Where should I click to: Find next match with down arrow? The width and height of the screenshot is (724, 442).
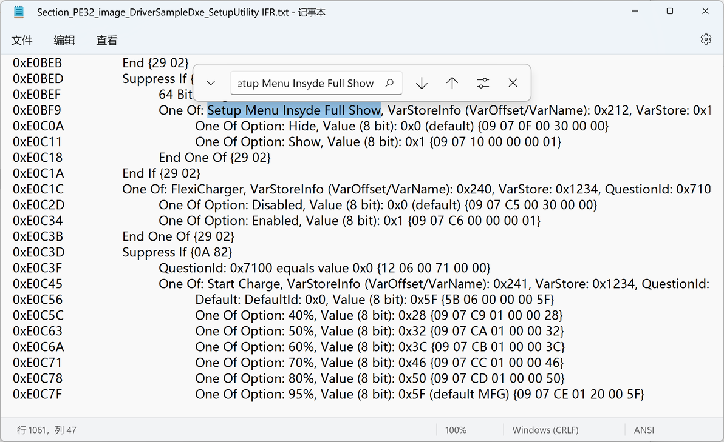coord(422,83)
